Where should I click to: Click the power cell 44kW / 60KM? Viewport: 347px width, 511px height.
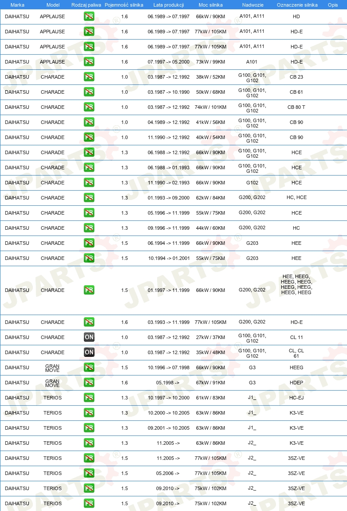(x=211, y=228)
